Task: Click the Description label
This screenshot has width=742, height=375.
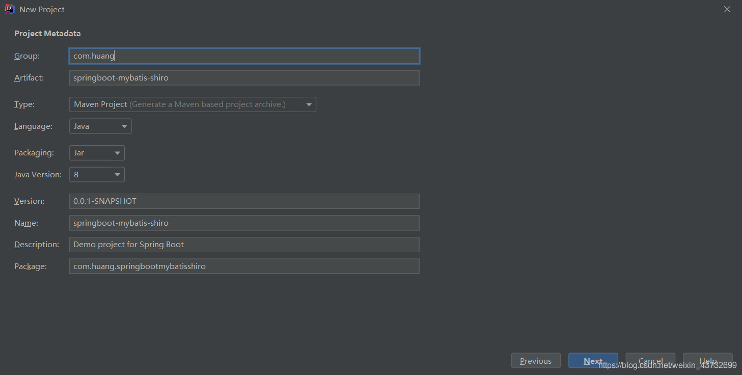Action: [x=37, y=245]
